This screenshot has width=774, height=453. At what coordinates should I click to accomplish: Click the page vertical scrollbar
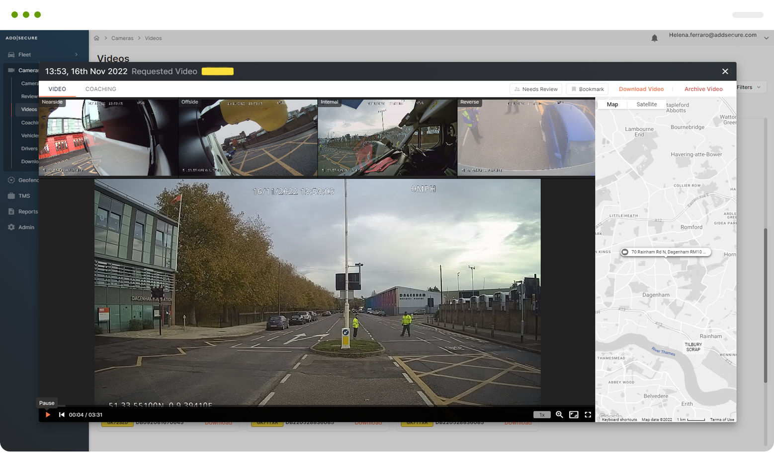tap(765, 305)
